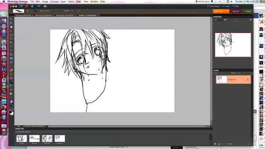Image resolution: width=265 pixels, height=149 pixels.
Task: Select the Background layer row
Action: click(233, 79)
